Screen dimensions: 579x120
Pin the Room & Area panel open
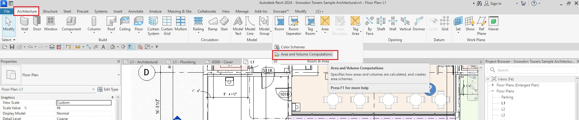pyautogui.click(x=275, y=61)
